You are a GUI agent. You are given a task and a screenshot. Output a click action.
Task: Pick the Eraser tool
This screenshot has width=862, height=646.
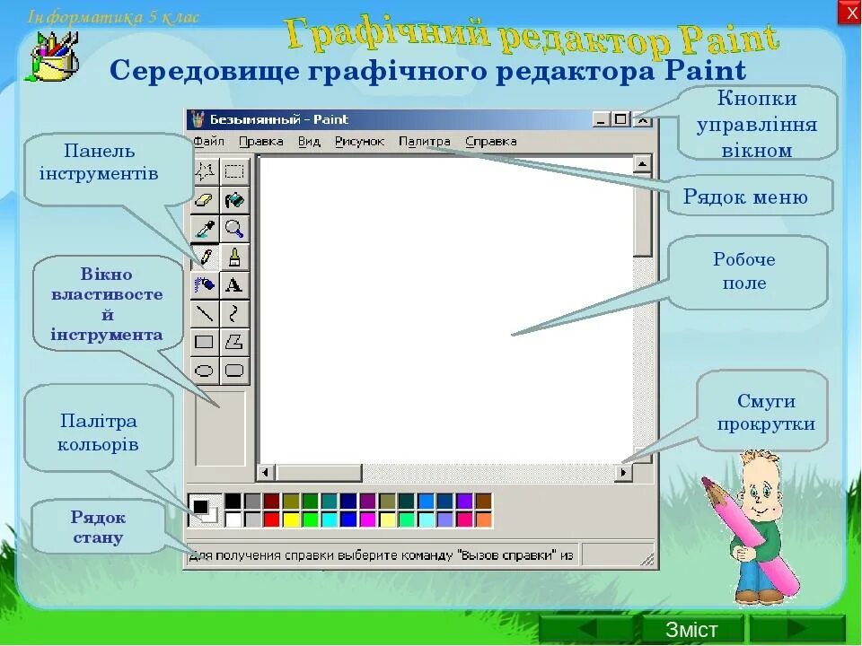(x=205, y=200)
